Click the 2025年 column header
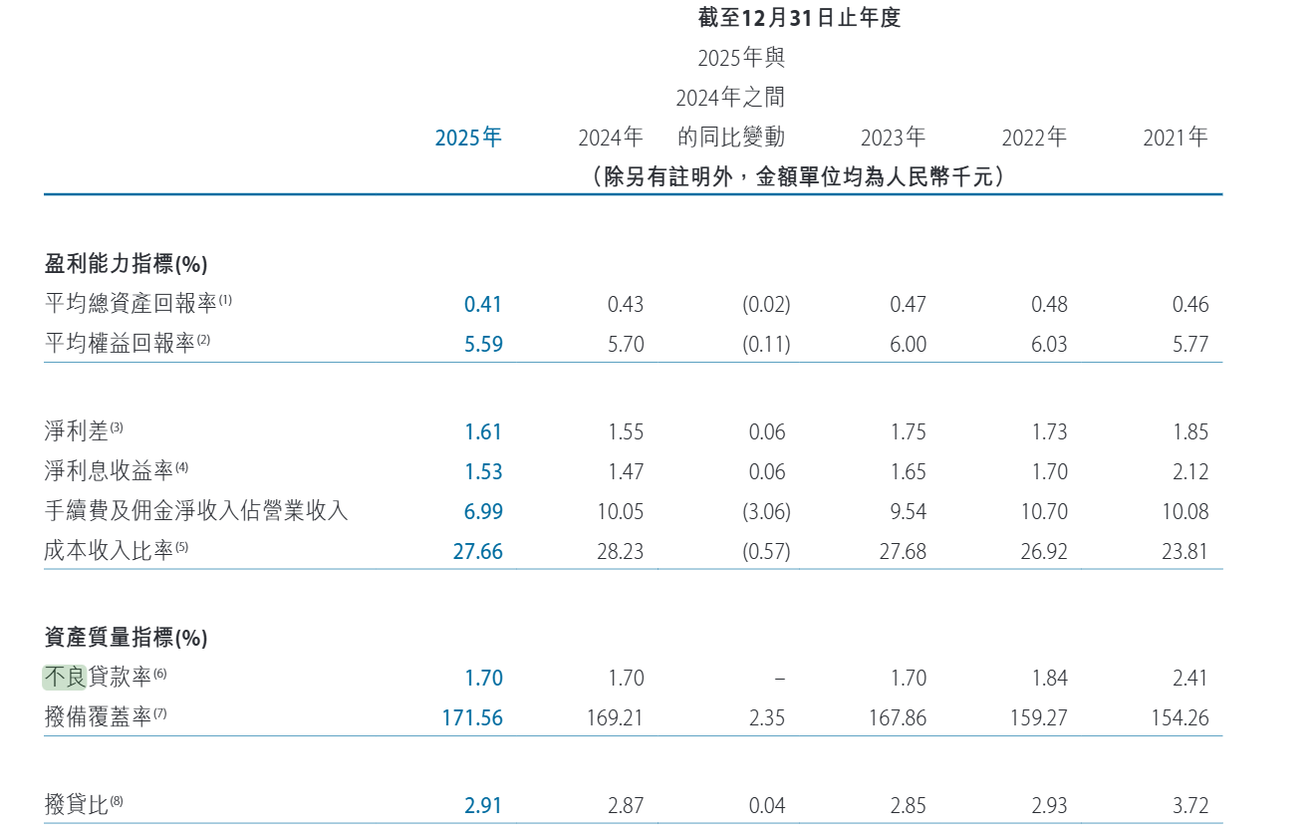The image size is (1313, 838). coord(468,138)
